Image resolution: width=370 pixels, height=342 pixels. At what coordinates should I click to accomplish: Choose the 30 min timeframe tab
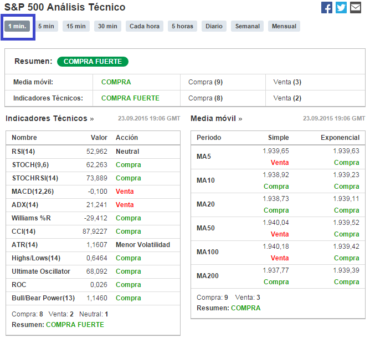click(107, 26)
